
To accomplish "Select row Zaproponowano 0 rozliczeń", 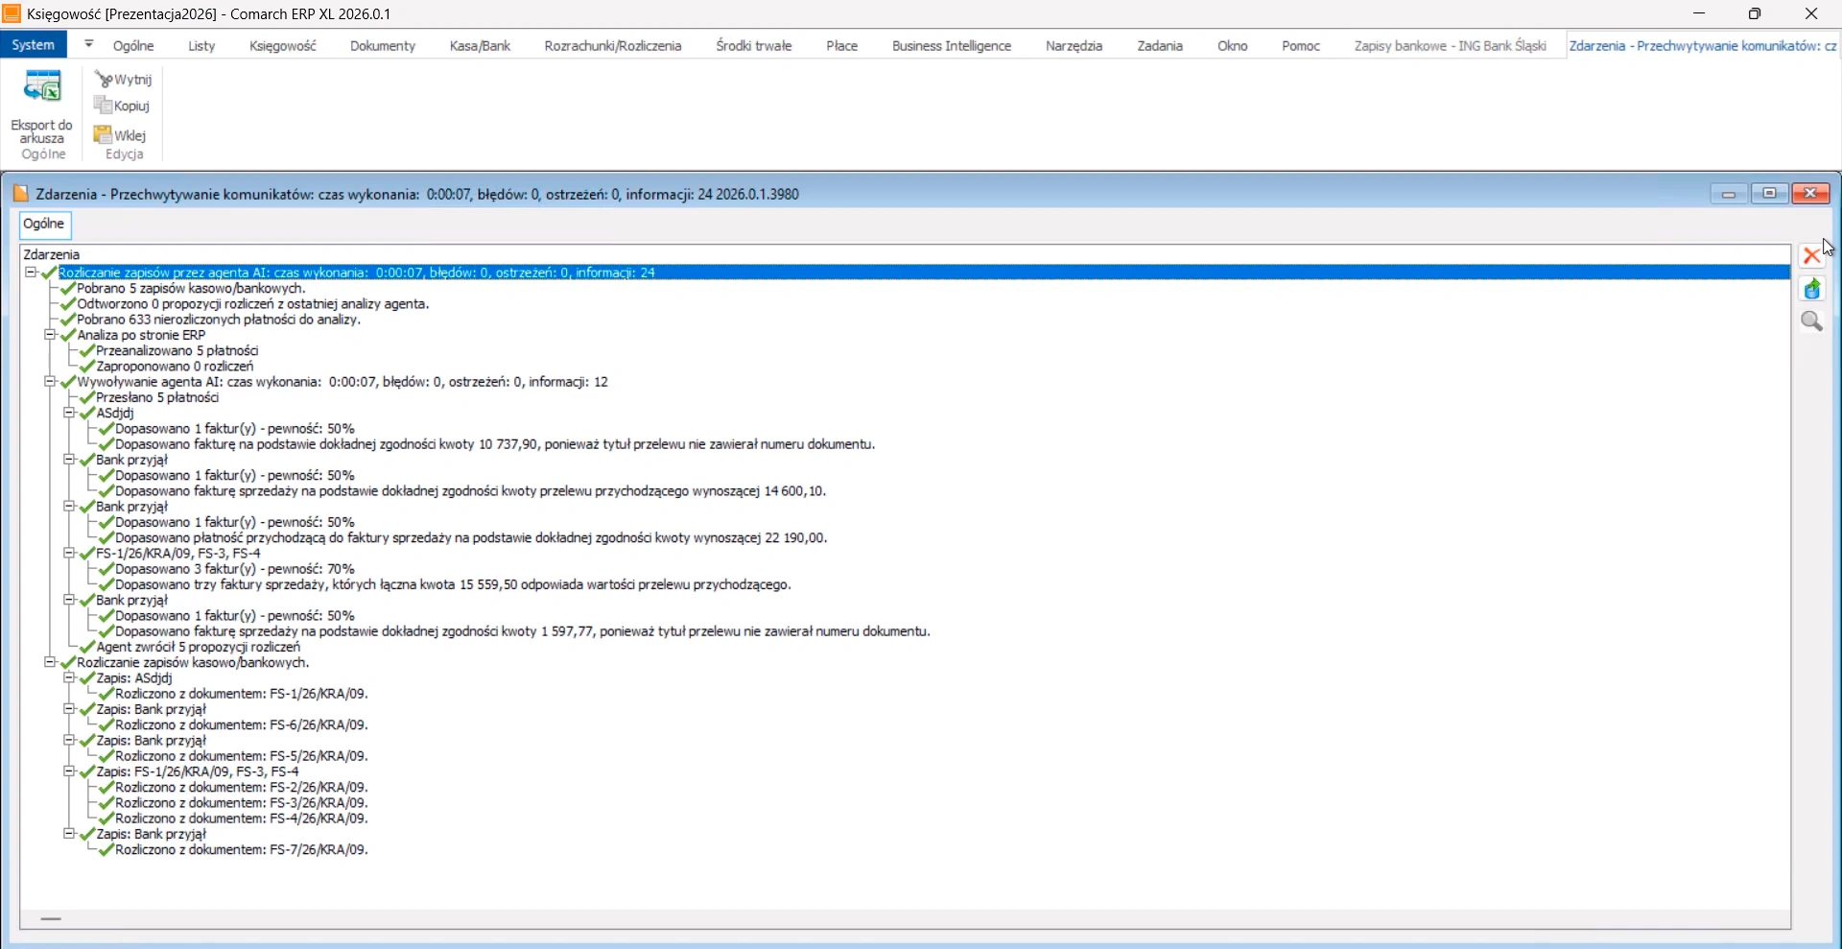I will coord(175,366).
